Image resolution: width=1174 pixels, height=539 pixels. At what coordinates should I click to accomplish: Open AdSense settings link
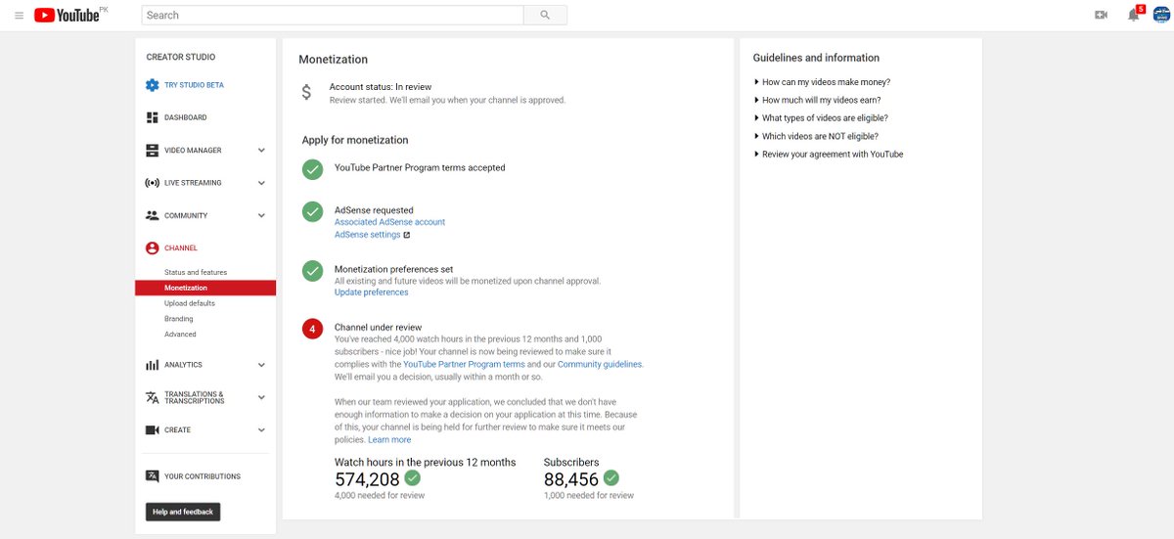pyautogui.click(x=367, y=235)
